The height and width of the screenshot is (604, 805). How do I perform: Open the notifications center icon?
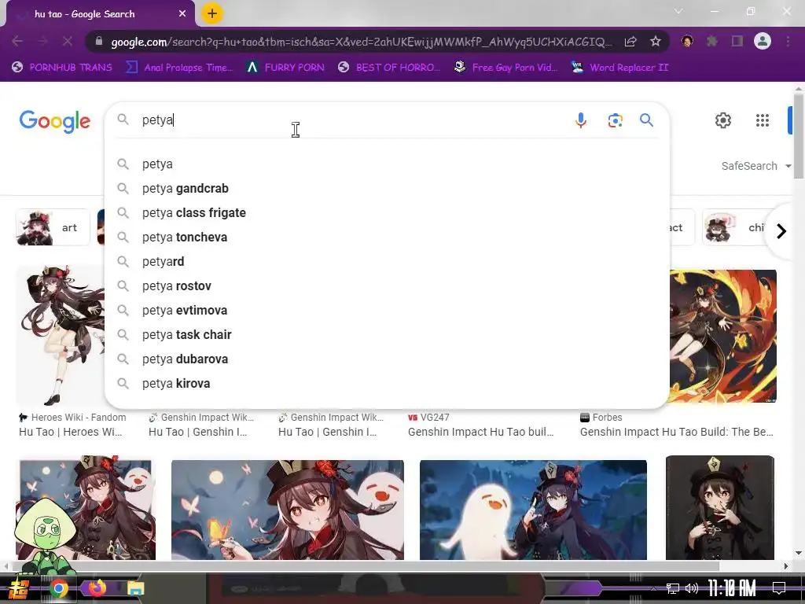coord(779,588)
